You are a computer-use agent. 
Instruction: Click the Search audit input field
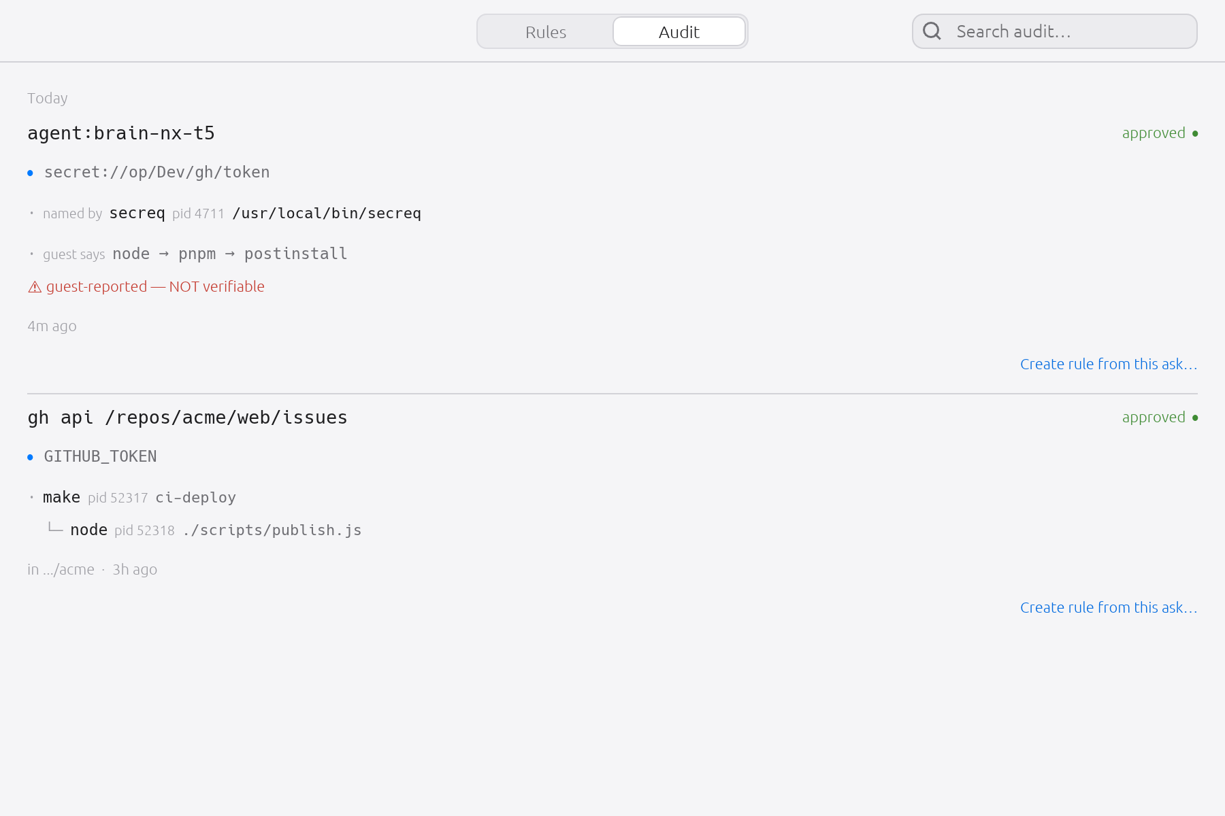pos(1055,31)
